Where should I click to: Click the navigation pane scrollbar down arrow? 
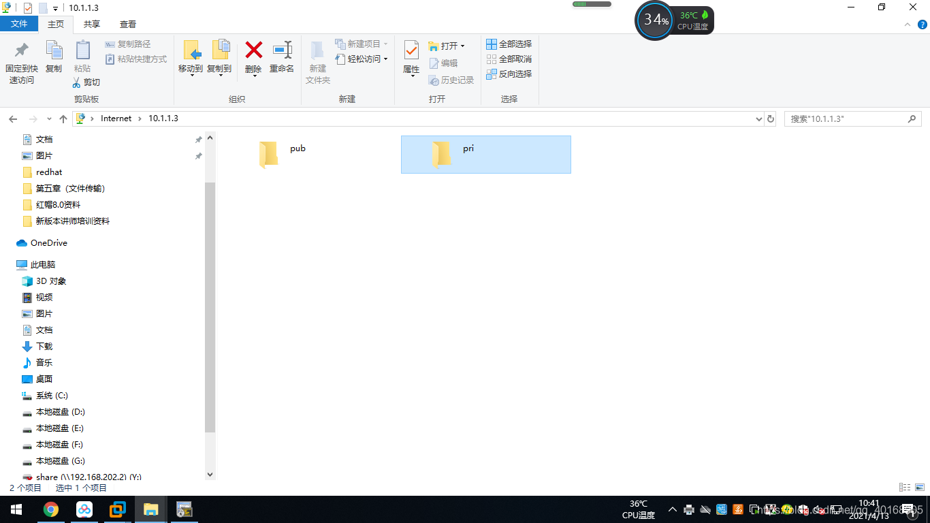click(210, 475)
